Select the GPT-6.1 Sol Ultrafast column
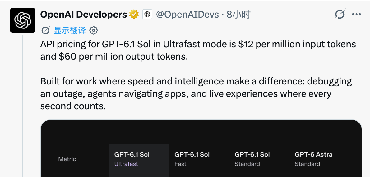The image size is (370, 177). [139, 160]
